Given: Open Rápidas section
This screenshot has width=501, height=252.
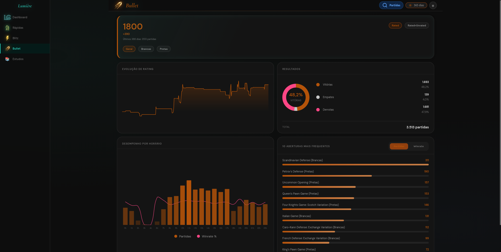Looking at the screenshot, I should [x=25, y=28].
